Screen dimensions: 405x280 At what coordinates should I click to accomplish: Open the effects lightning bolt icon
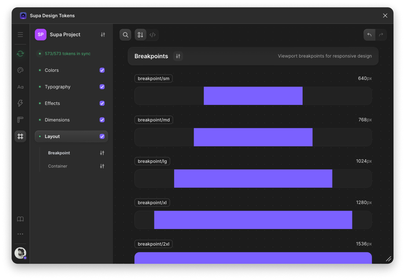pos(20,103)
